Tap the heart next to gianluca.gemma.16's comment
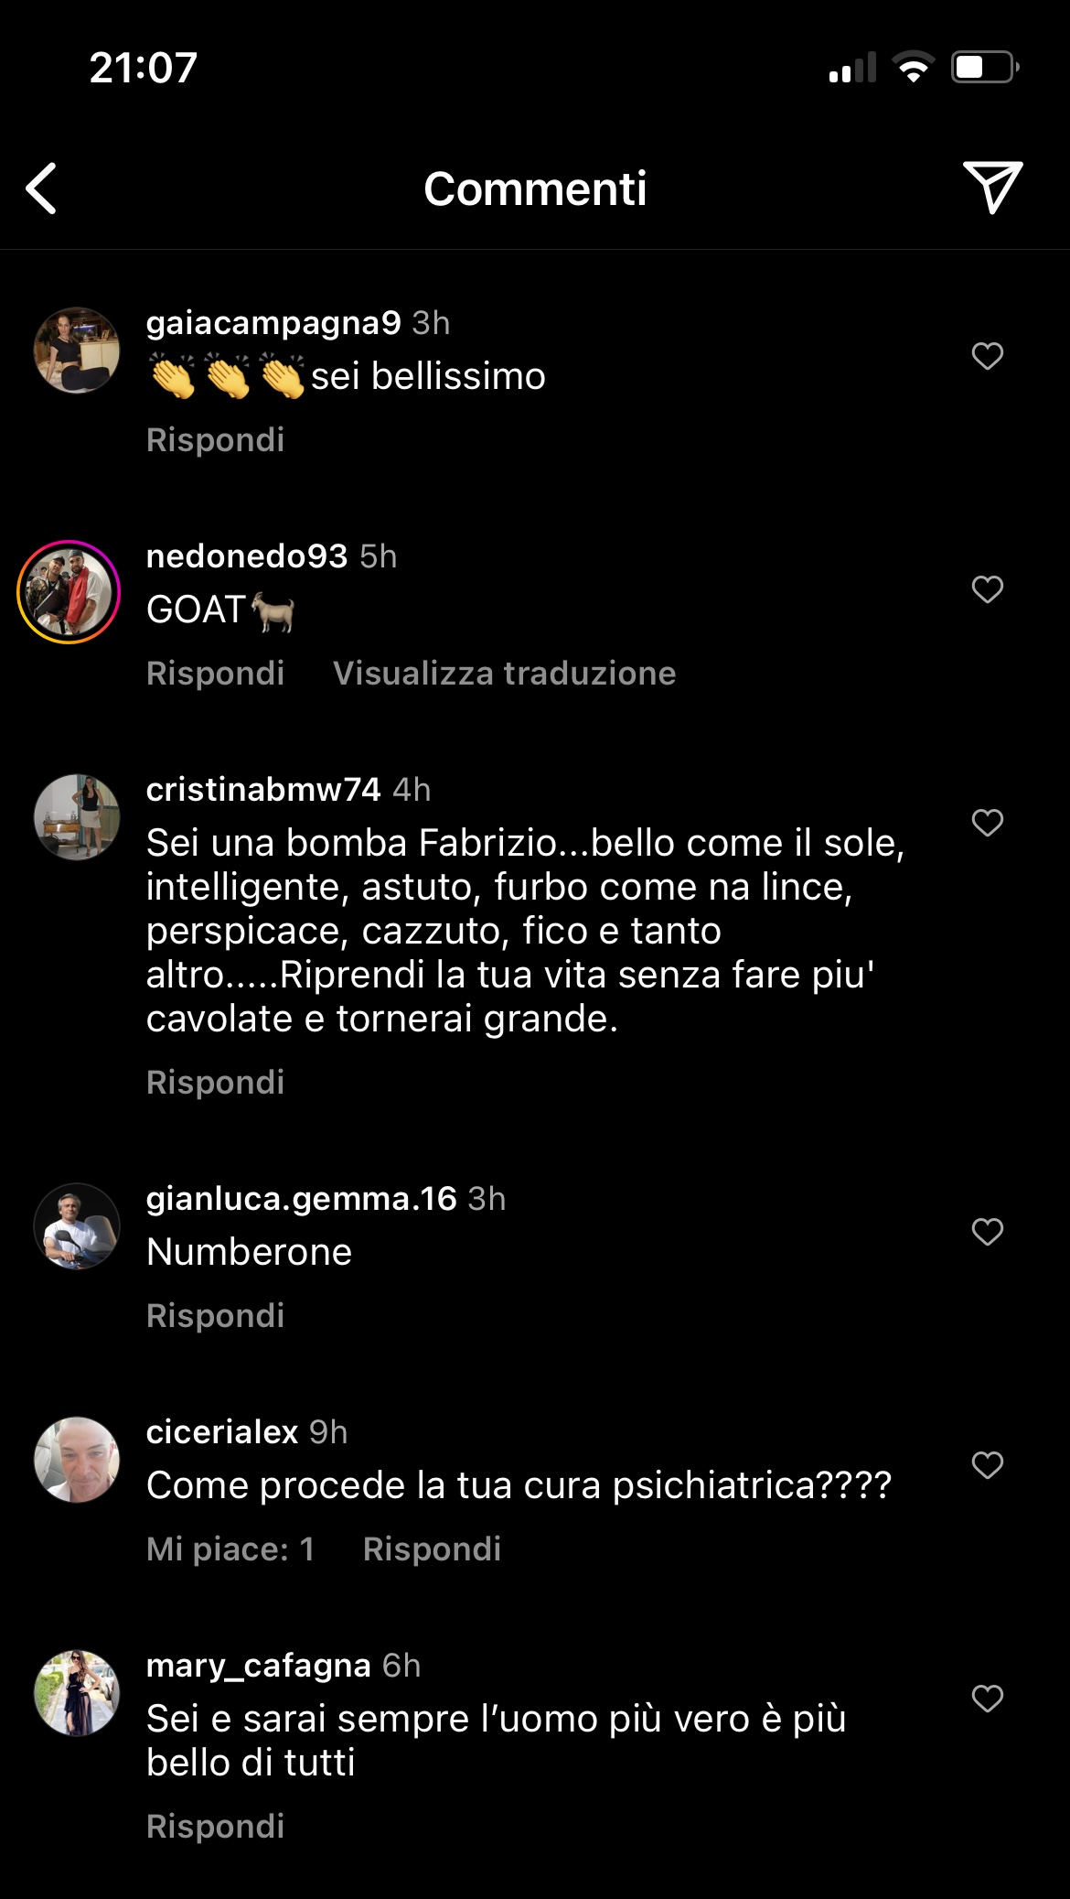 988,1231
